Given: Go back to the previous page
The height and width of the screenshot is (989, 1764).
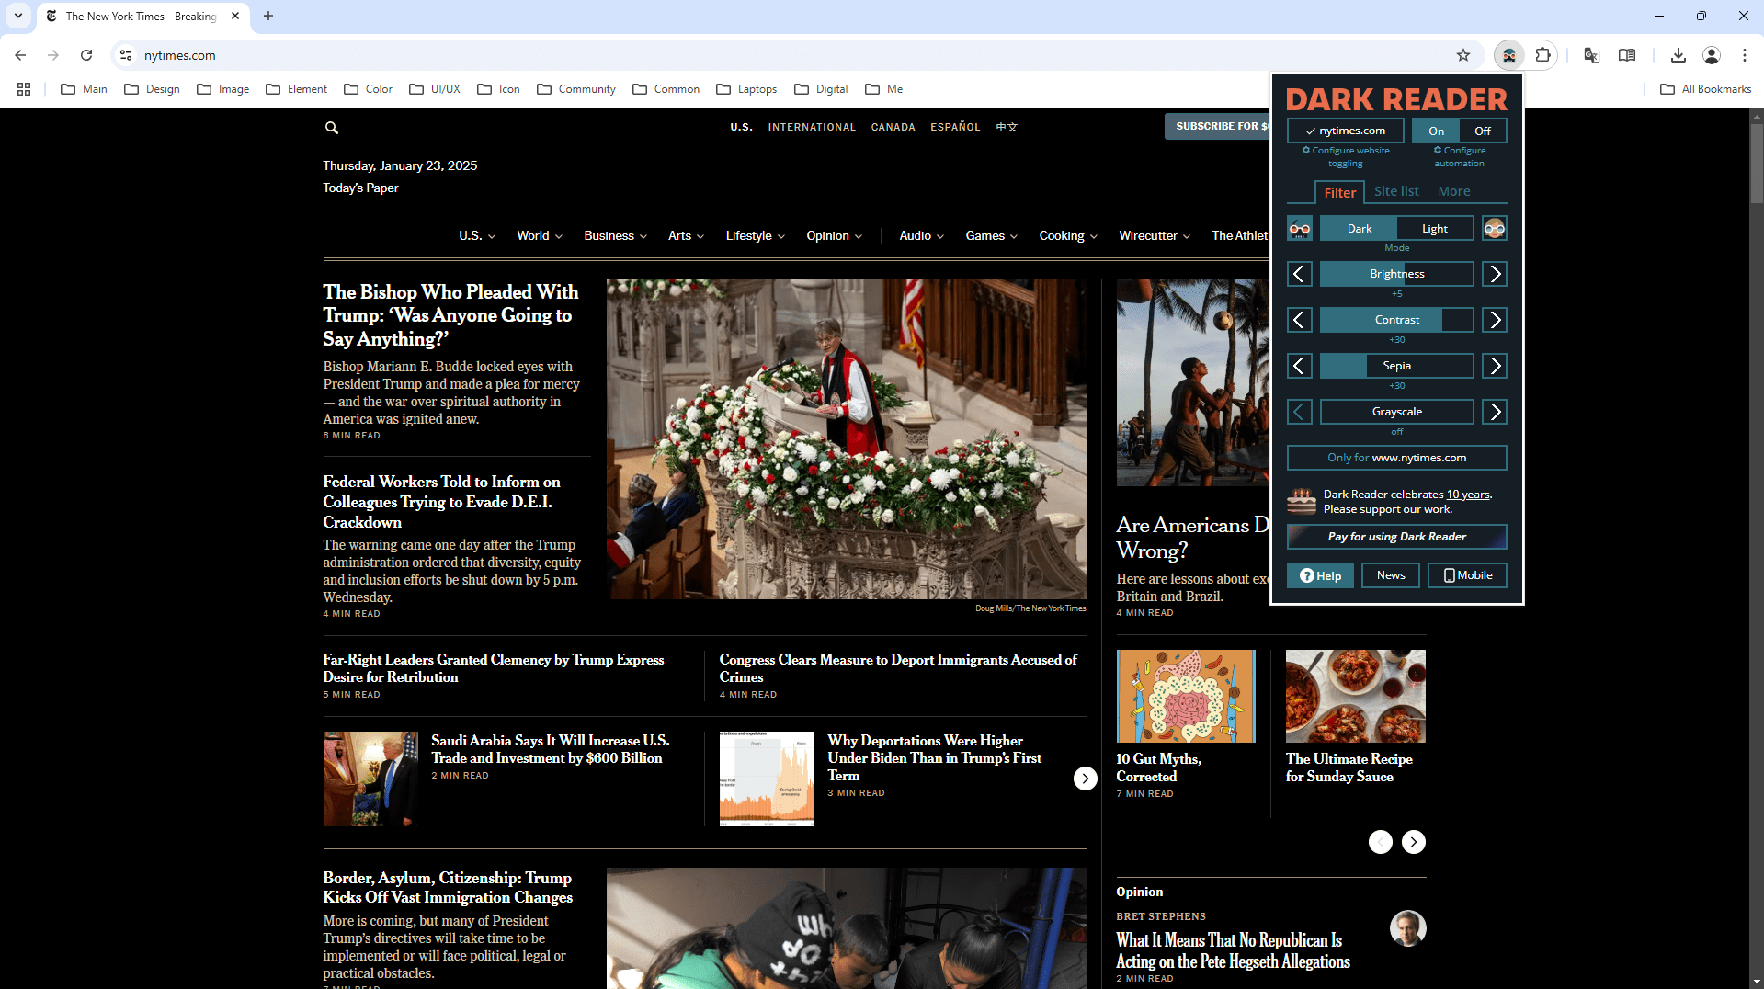Looking at the screenshot, I should [x=20, y=55].
